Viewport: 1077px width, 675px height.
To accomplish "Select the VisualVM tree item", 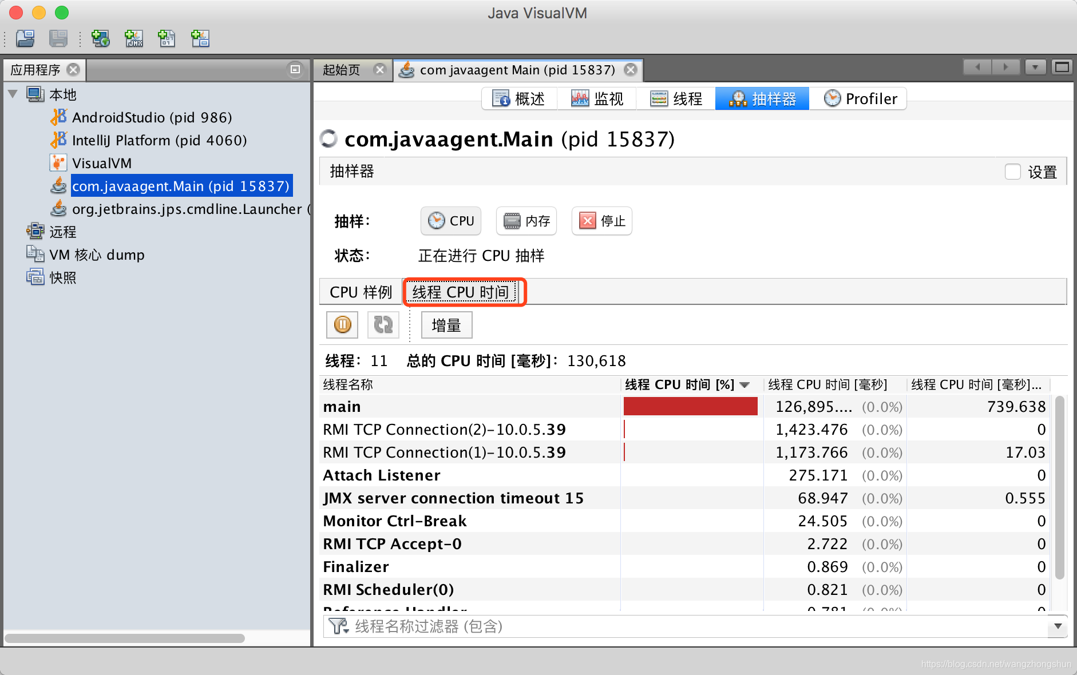I will point(102,163).
